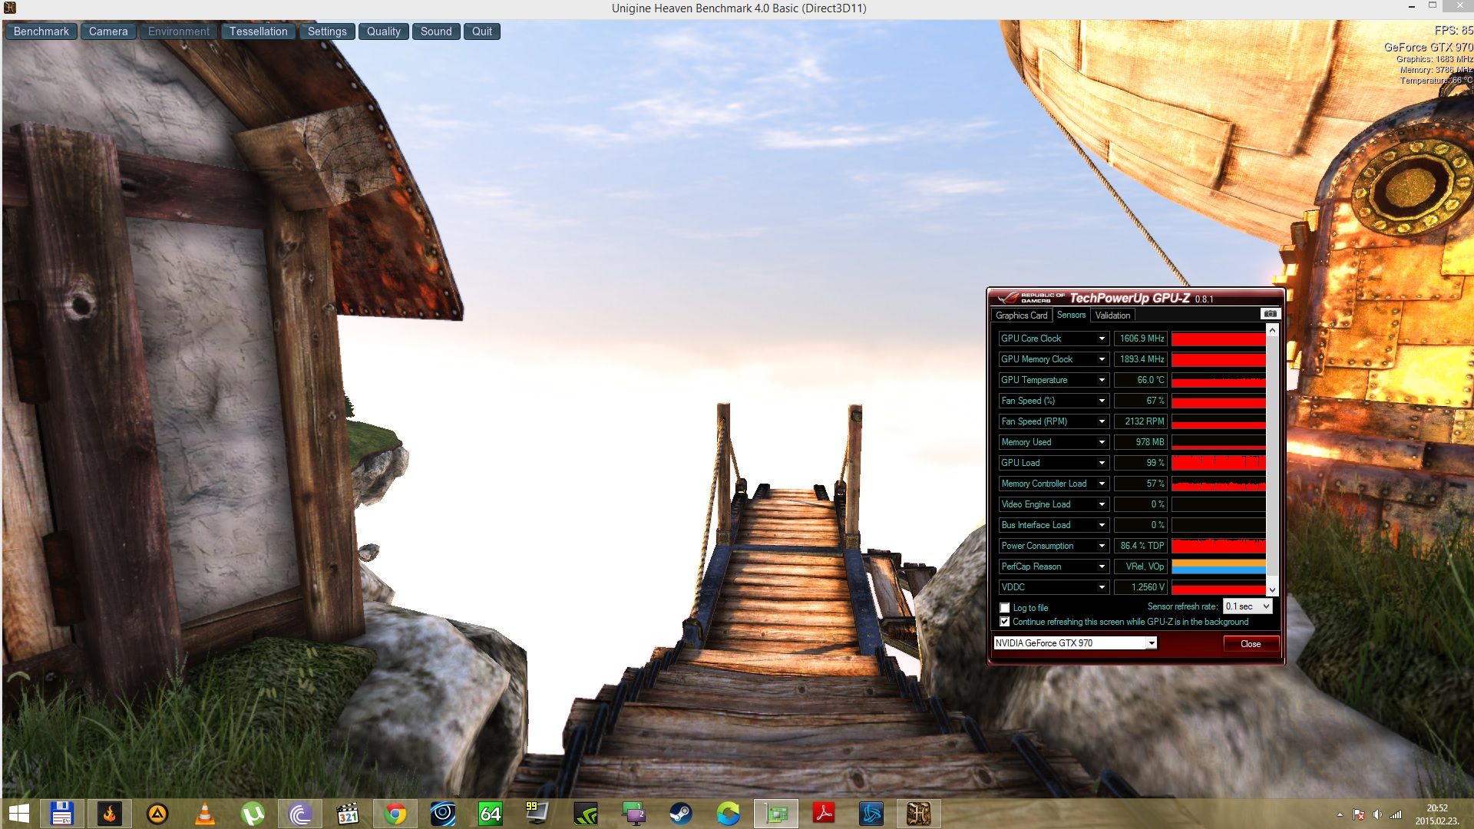Switch to GPU-Z in the taskbar
The height and width of the screenshot is (829, 1474).
[x=776, y=814]
